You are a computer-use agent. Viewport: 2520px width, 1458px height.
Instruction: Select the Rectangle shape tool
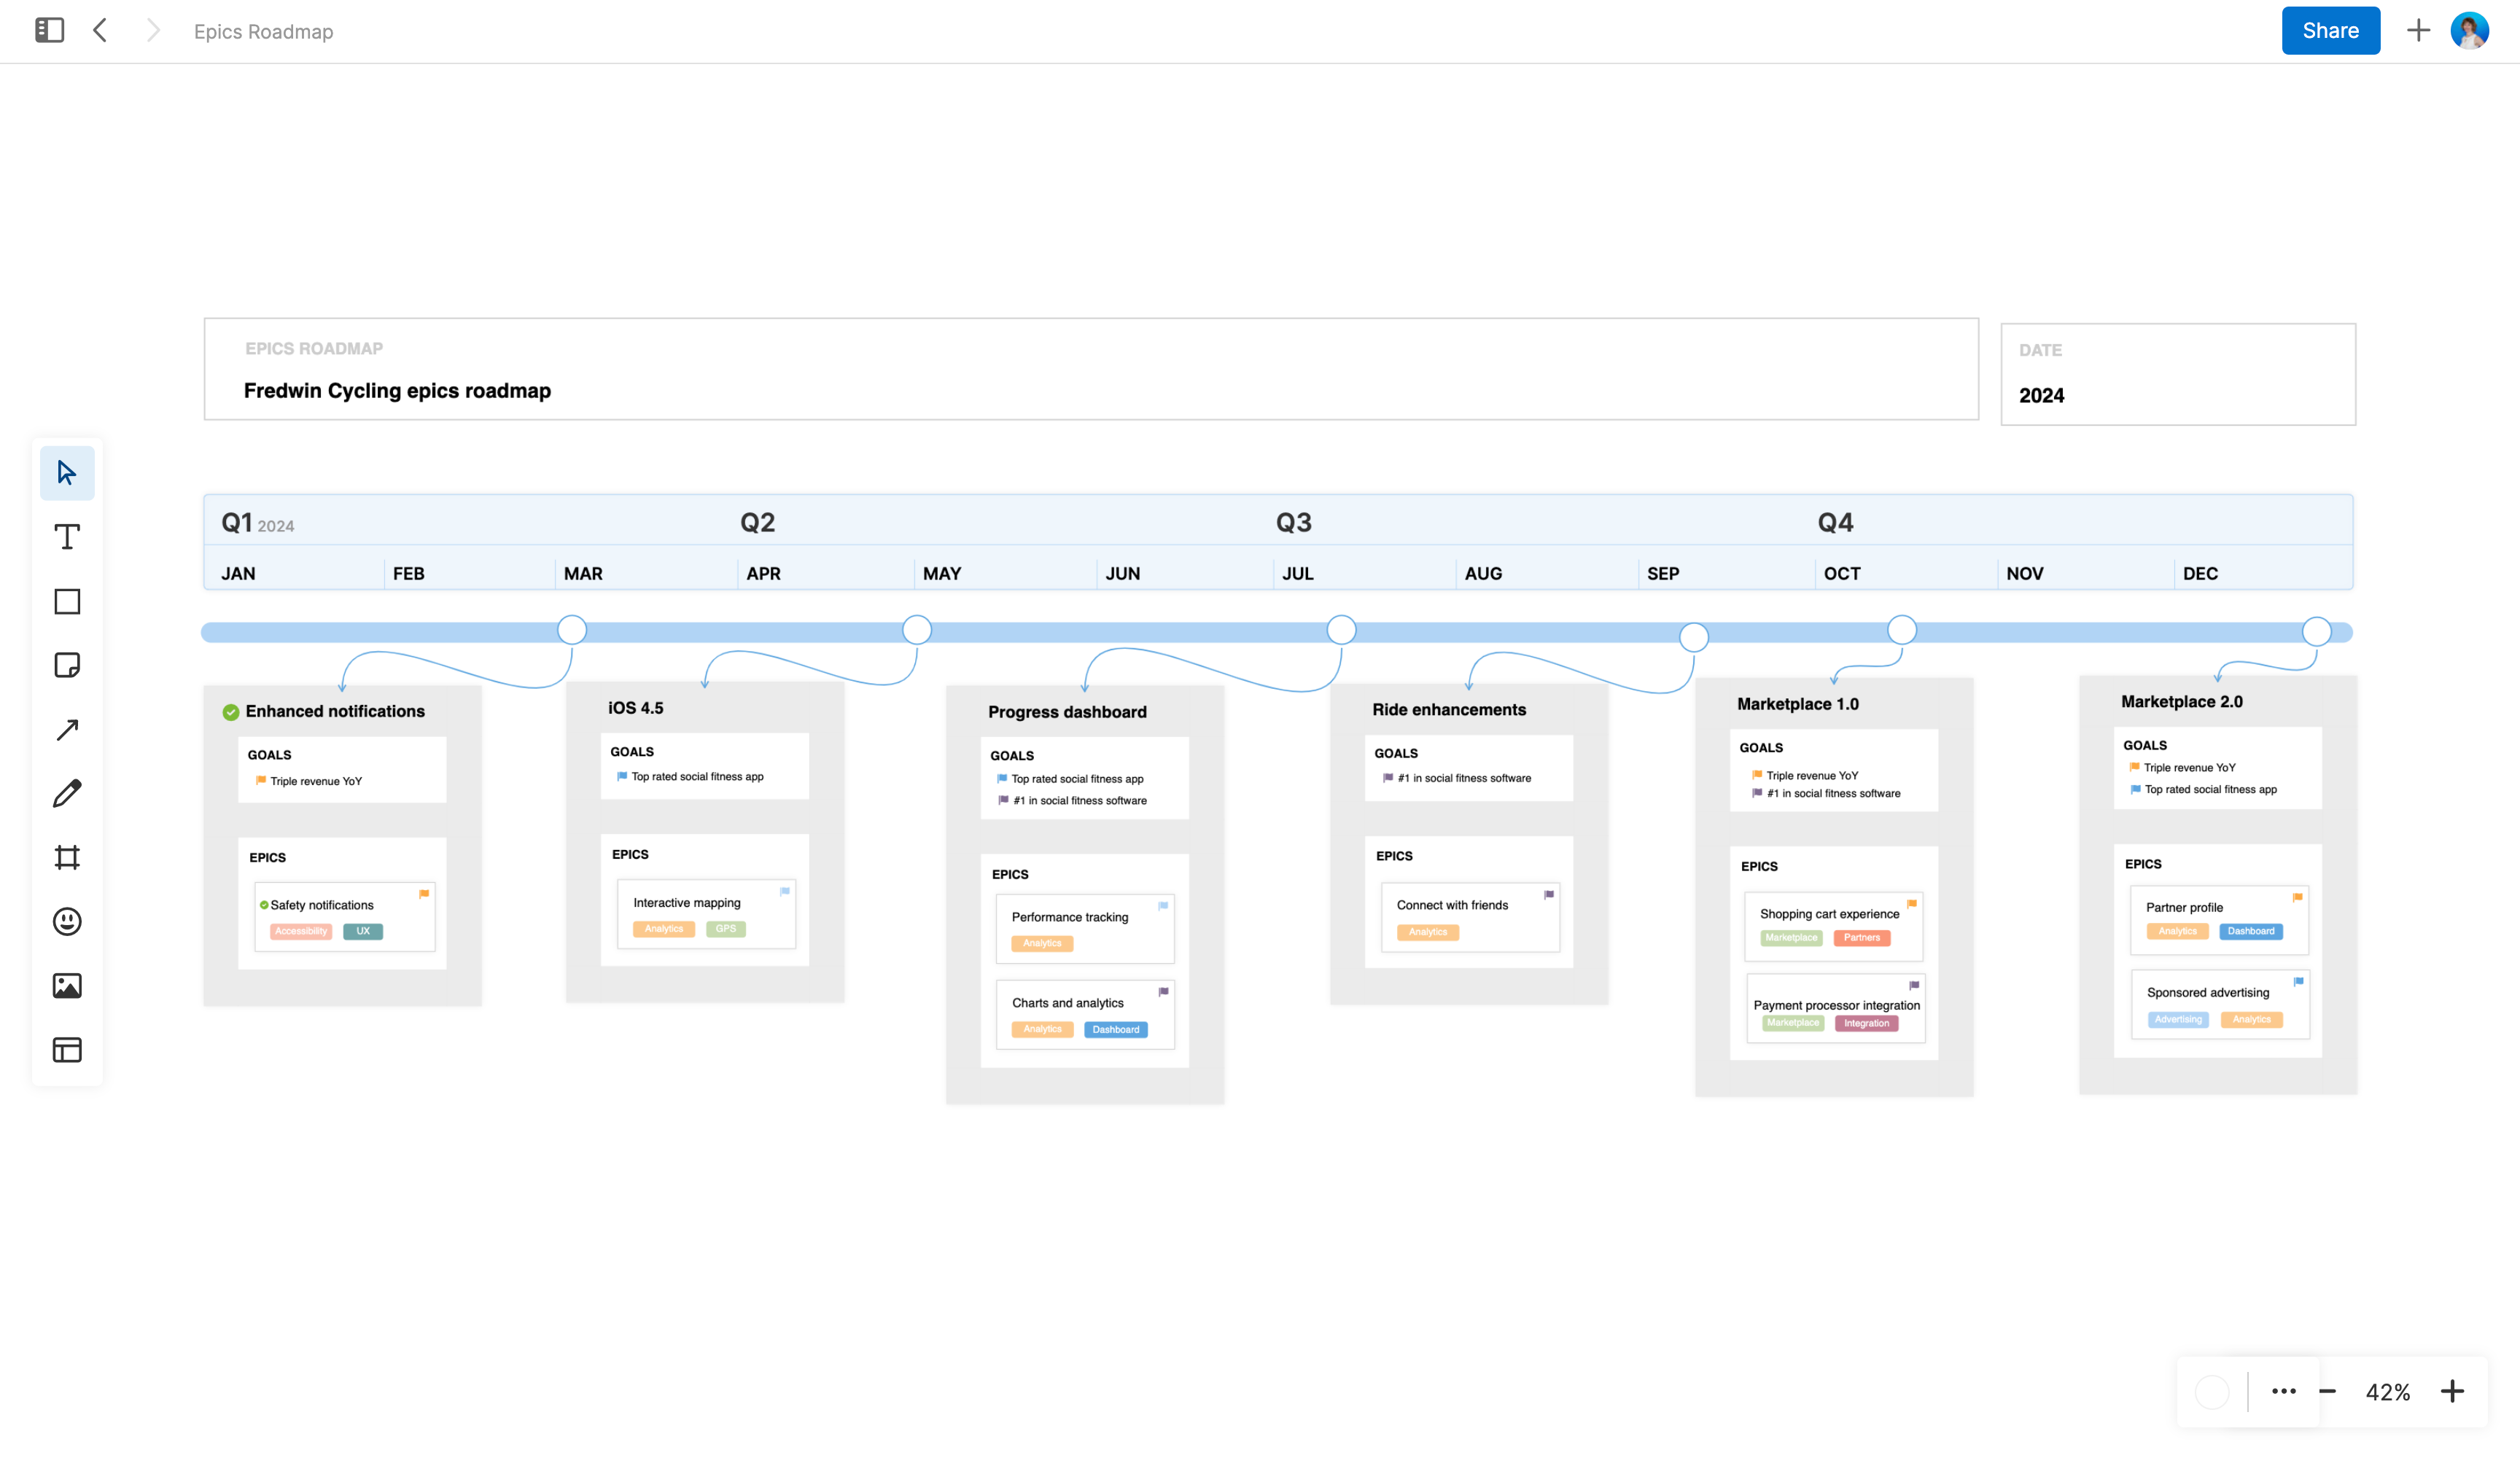(66, 601)
